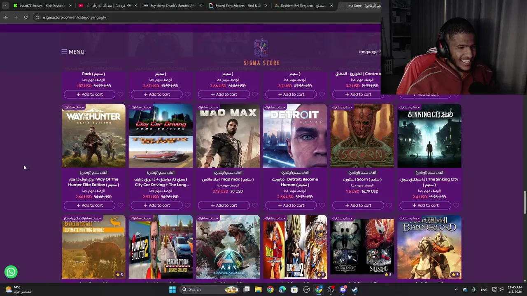
Task: Show hidden system tray icons
Action: point(456,289)
